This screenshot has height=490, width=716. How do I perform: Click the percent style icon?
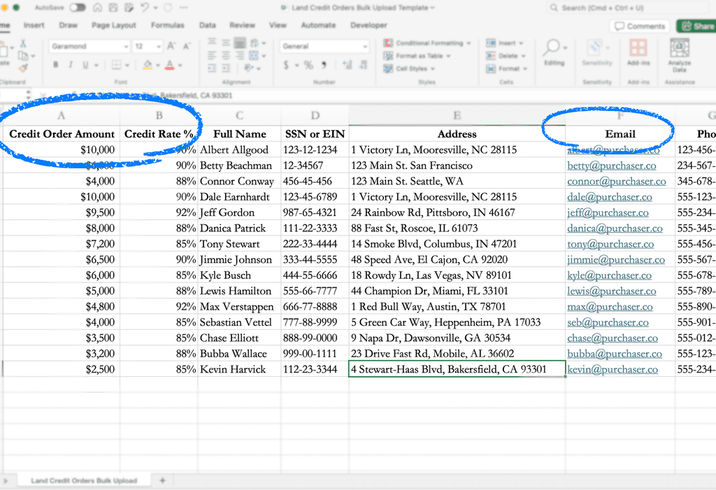point(308,65)
